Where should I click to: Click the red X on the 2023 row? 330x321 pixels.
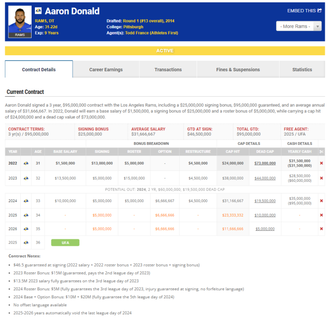pyautogui.click(x=322, y=178)
